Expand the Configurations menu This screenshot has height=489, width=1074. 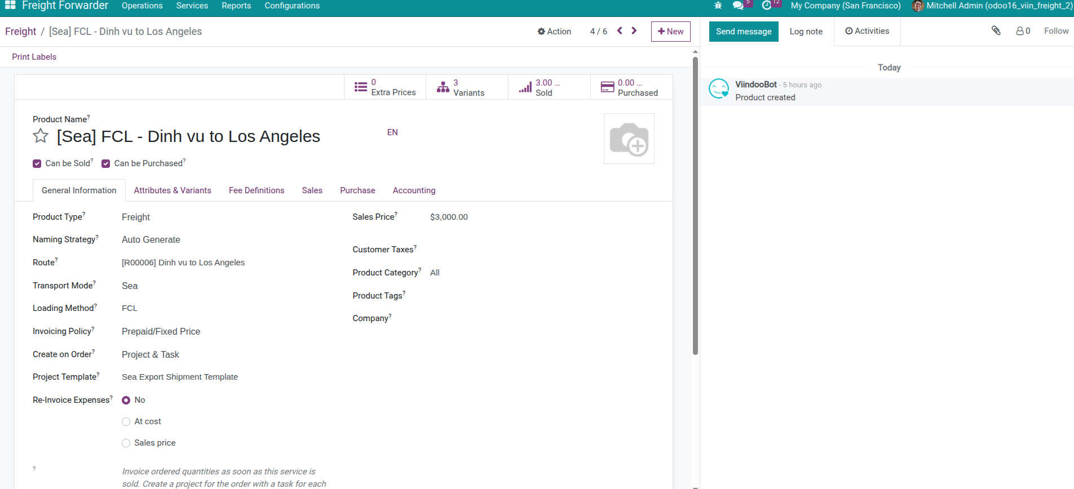pyautogui.click(x=292, y=6)
